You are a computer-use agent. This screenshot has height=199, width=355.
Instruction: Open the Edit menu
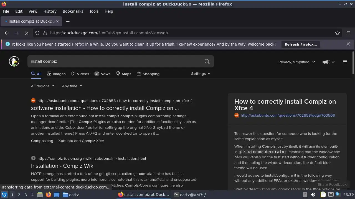[x=19, y=11]
